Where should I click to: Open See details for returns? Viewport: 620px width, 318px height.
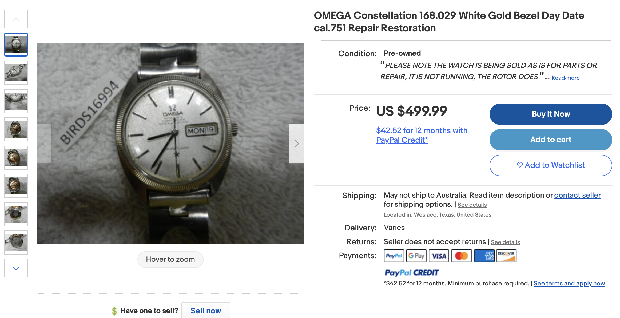[505, 242]
